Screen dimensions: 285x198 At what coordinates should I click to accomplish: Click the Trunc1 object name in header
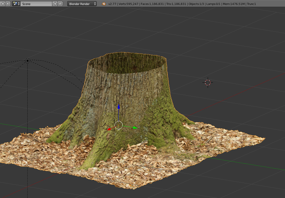[251, 4]
